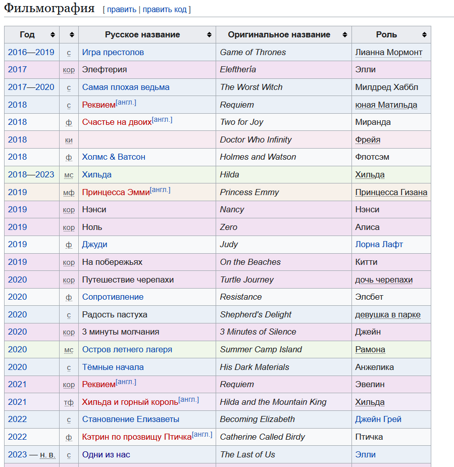Select The Worst Witch text
This screenshot has width=454, height=467.
point(251,87)
